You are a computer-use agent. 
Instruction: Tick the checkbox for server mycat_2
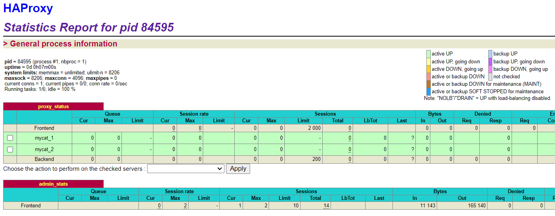10,150
